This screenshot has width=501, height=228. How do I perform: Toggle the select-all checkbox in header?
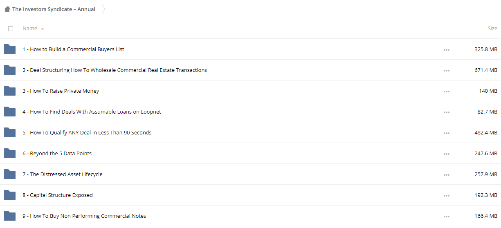point(11,29)
